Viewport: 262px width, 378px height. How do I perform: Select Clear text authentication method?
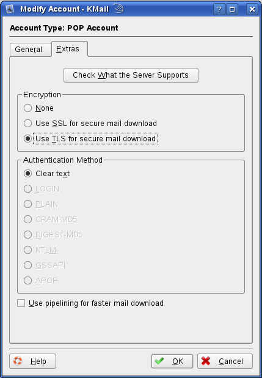point(46,174)
